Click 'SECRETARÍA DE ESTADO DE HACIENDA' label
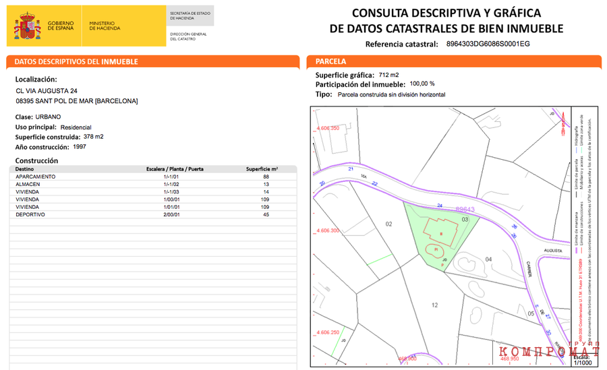Screen dimensions: 607x370 point(190,16)
